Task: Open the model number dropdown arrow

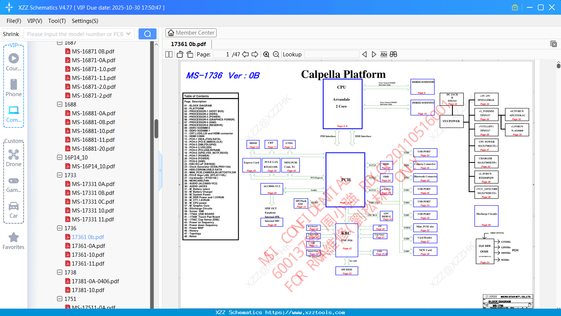Action: point(129,34)
